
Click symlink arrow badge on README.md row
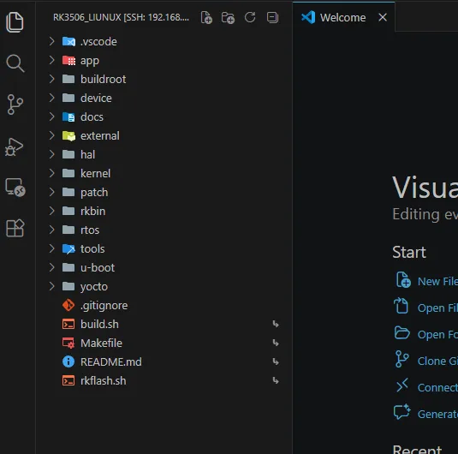point(276,361)
